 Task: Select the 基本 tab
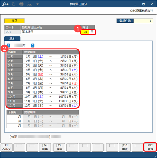12,39
